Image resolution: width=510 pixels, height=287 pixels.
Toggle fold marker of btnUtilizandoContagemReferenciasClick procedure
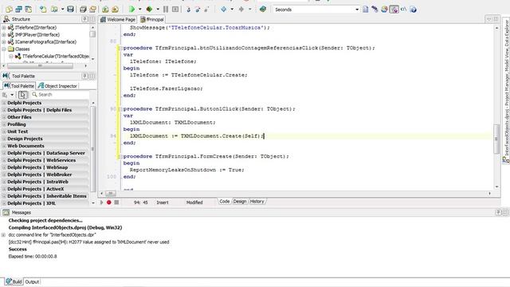(120, 48)
